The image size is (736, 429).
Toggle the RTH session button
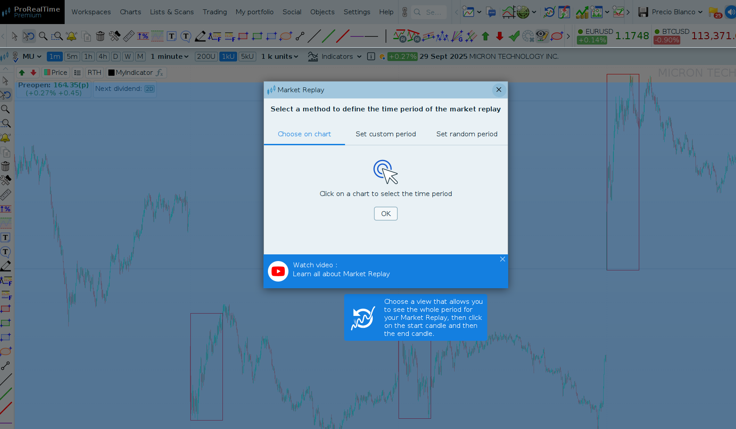[x=94, y=73]
